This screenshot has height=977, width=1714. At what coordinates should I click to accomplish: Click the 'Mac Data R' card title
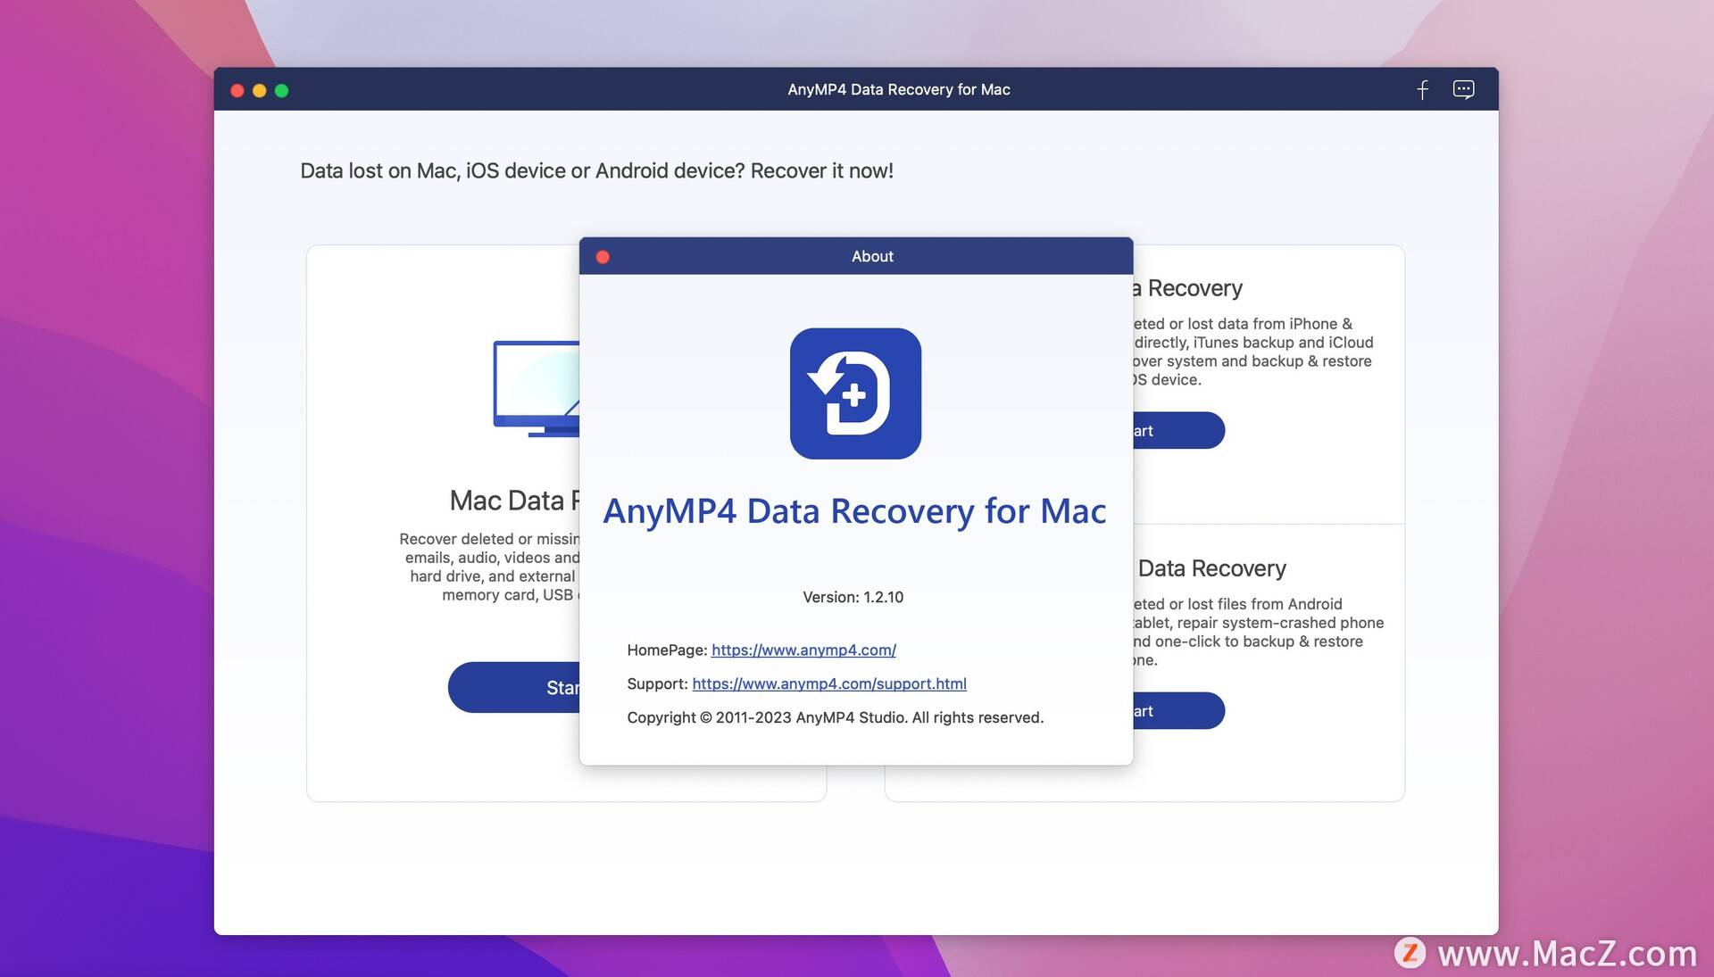tap(514, 501)
